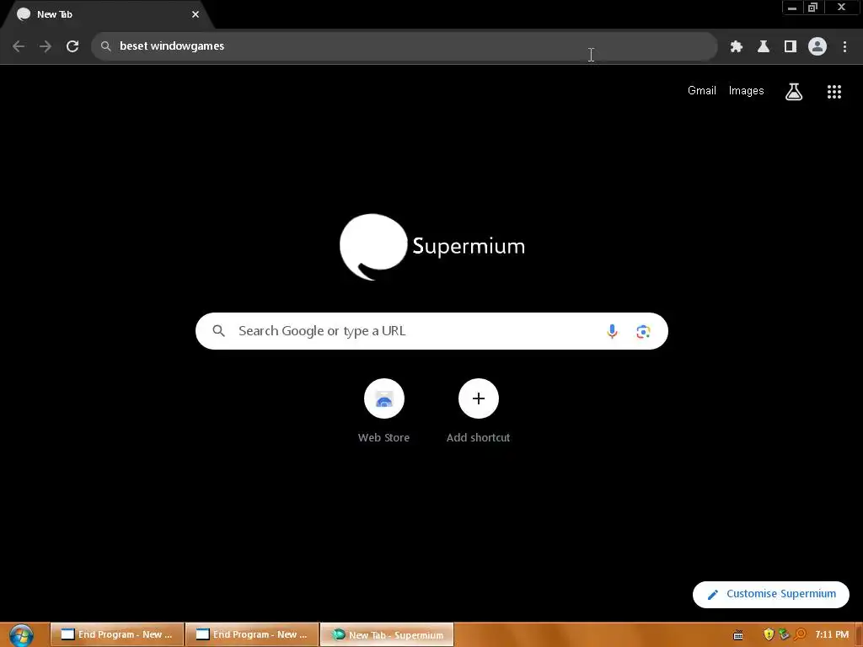The height and width of the screenshot is (647, 863).
Task: Open the Web Store shortcut
Action: coord(384,410)
